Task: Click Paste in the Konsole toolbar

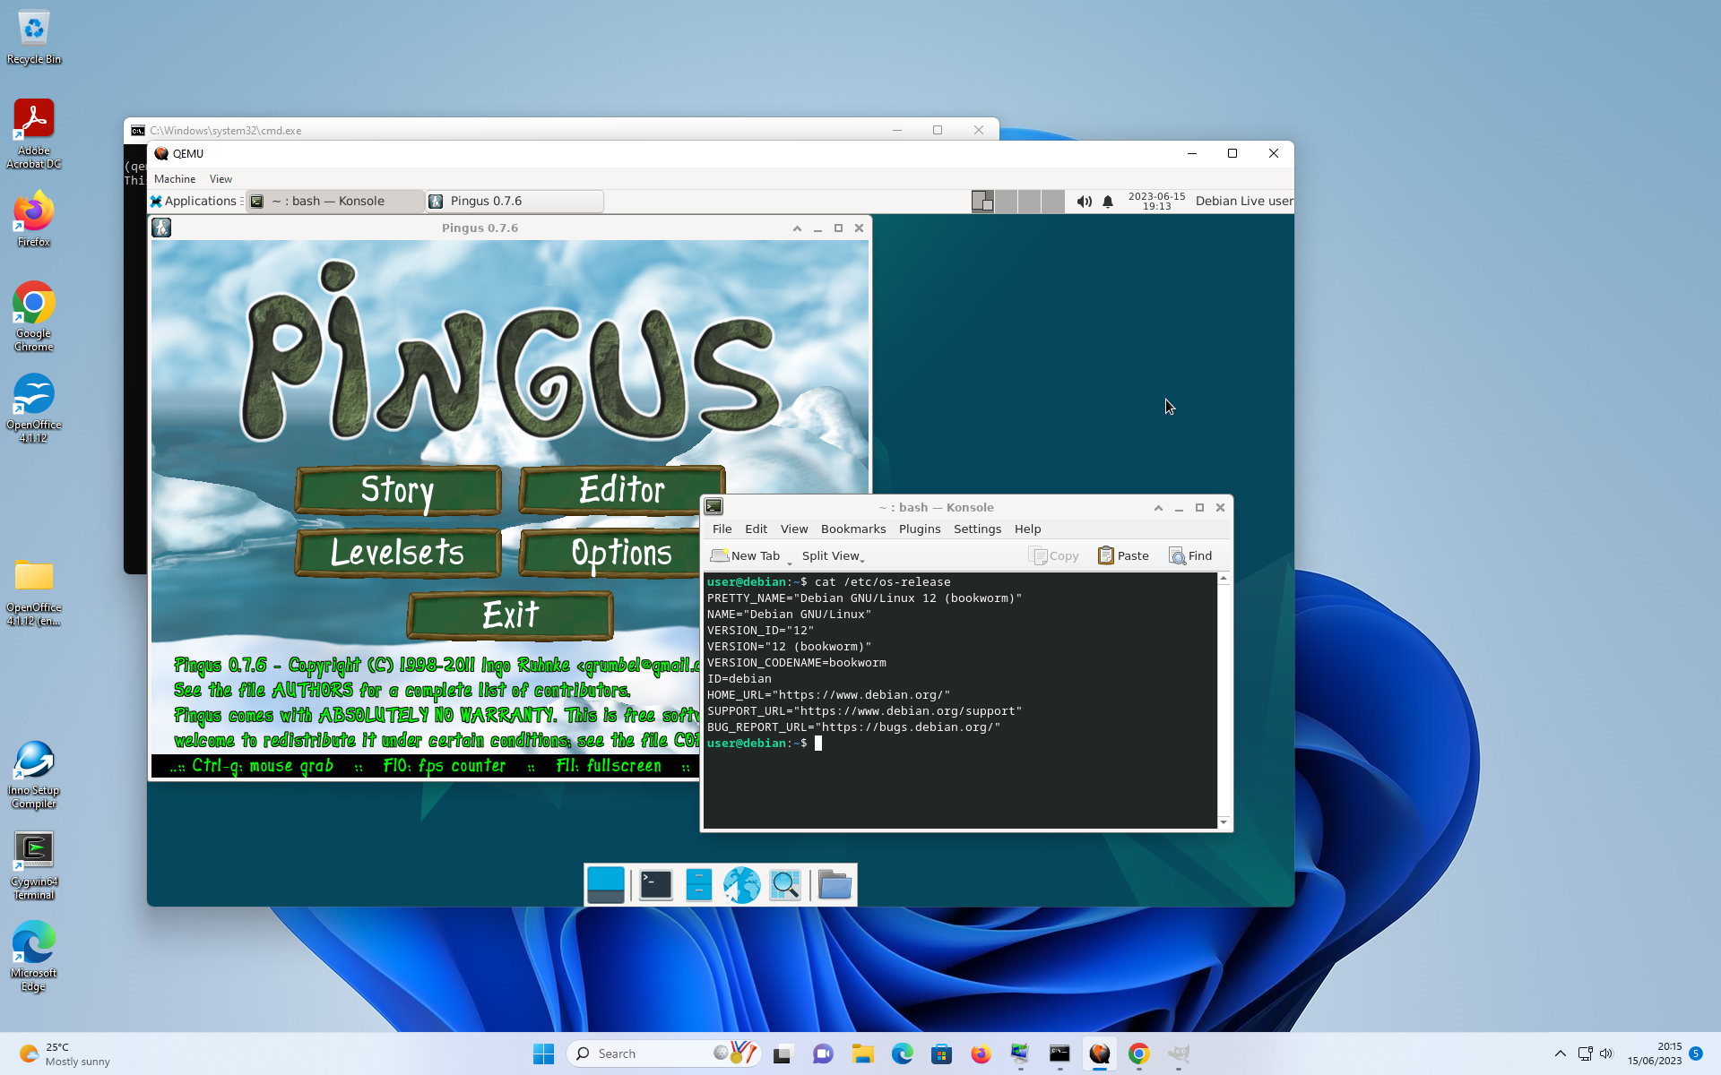Action: point(1123,555)
